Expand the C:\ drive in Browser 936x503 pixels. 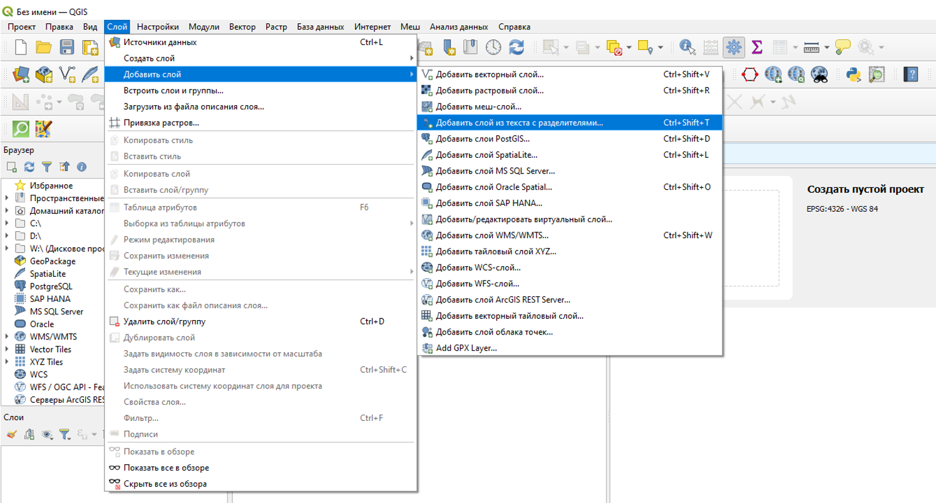coord(7,223)
